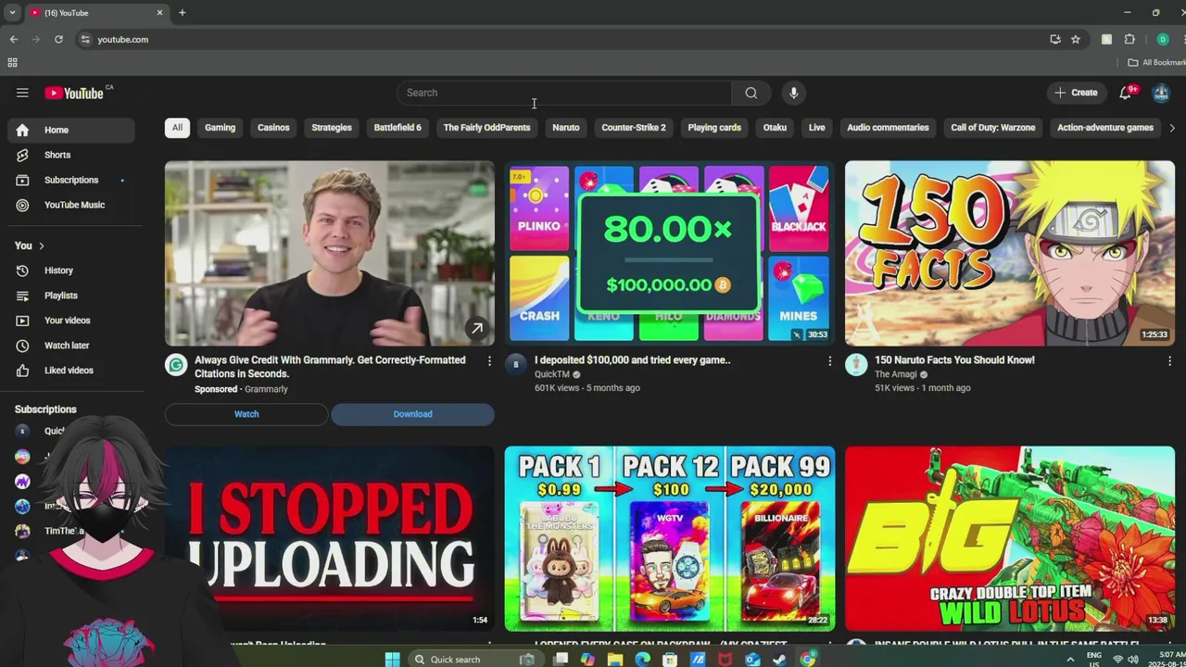Open the Windows Start menu

392,659
